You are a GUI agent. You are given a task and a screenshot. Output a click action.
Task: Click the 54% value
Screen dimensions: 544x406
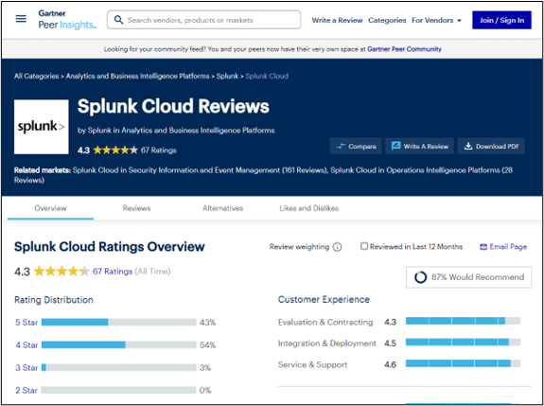point(207,344)
